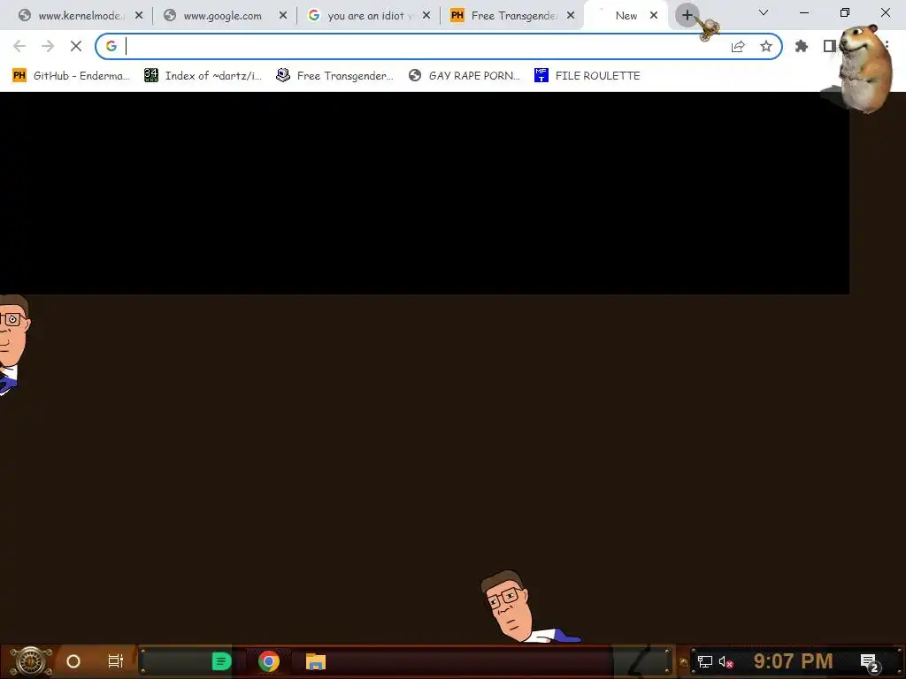Share this page icon

[x=738, y=47]
